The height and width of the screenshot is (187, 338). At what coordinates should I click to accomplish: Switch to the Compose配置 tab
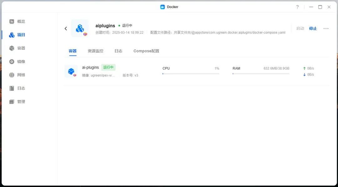click(x=146, y=51)
